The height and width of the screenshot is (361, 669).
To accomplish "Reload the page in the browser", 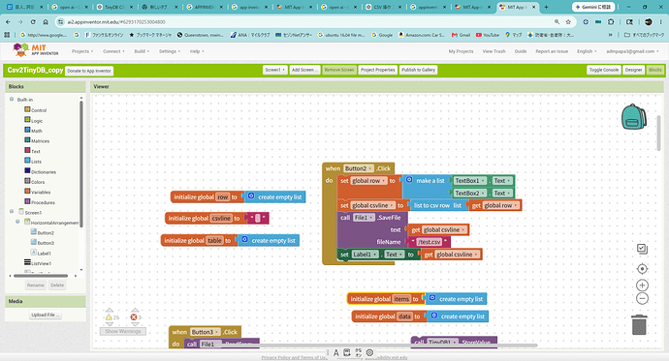I will (x=33, y=21).
